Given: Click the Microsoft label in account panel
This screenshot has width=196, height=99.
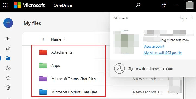Looking at the screenshot, I should pos(121,18).
